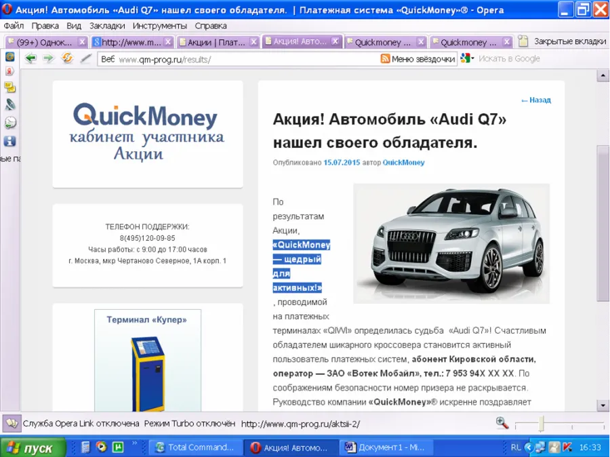The width and height of the screenshot is (610, 457).
Task: Click the Режим Turbo отключён status text
Action: (190, 424)
